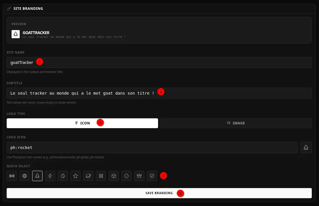The height and width of the screenshot is (206, 319).
Task: Choose the atom icon in Quick Select
Action: [x=101, y=176]
